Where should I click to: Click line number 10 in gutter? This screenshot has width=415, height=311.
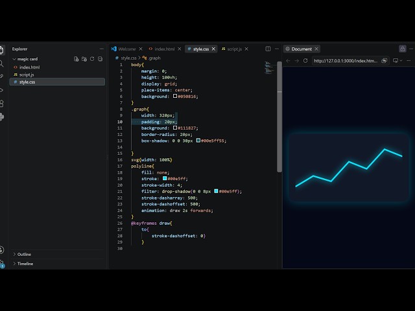pos(120,122)
